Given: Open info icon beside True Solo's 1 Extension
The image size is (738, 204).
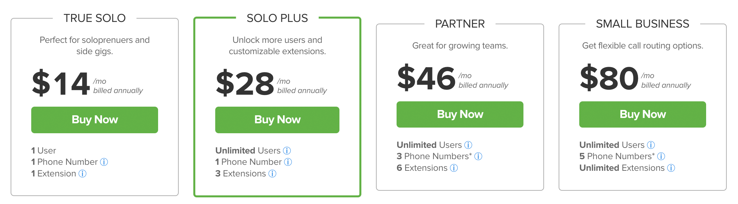Looking at the screenshot, I should pos(82,174).
